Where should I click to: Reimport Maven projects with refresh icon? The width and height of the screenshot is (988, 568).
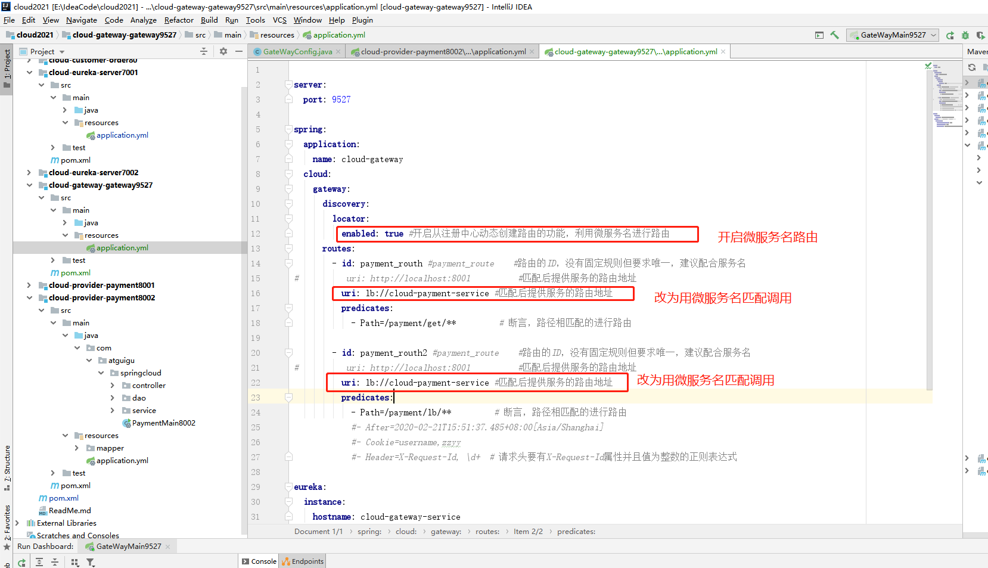(972, 67)
